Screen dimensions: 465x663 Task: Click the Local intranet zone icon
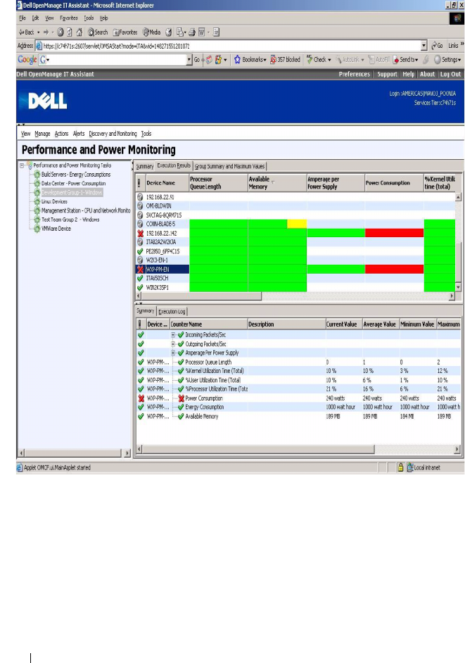pos(410,467)
